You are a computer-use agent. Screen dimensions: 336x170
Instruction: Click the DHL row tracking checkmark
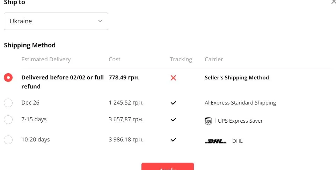tap(173, 140)
